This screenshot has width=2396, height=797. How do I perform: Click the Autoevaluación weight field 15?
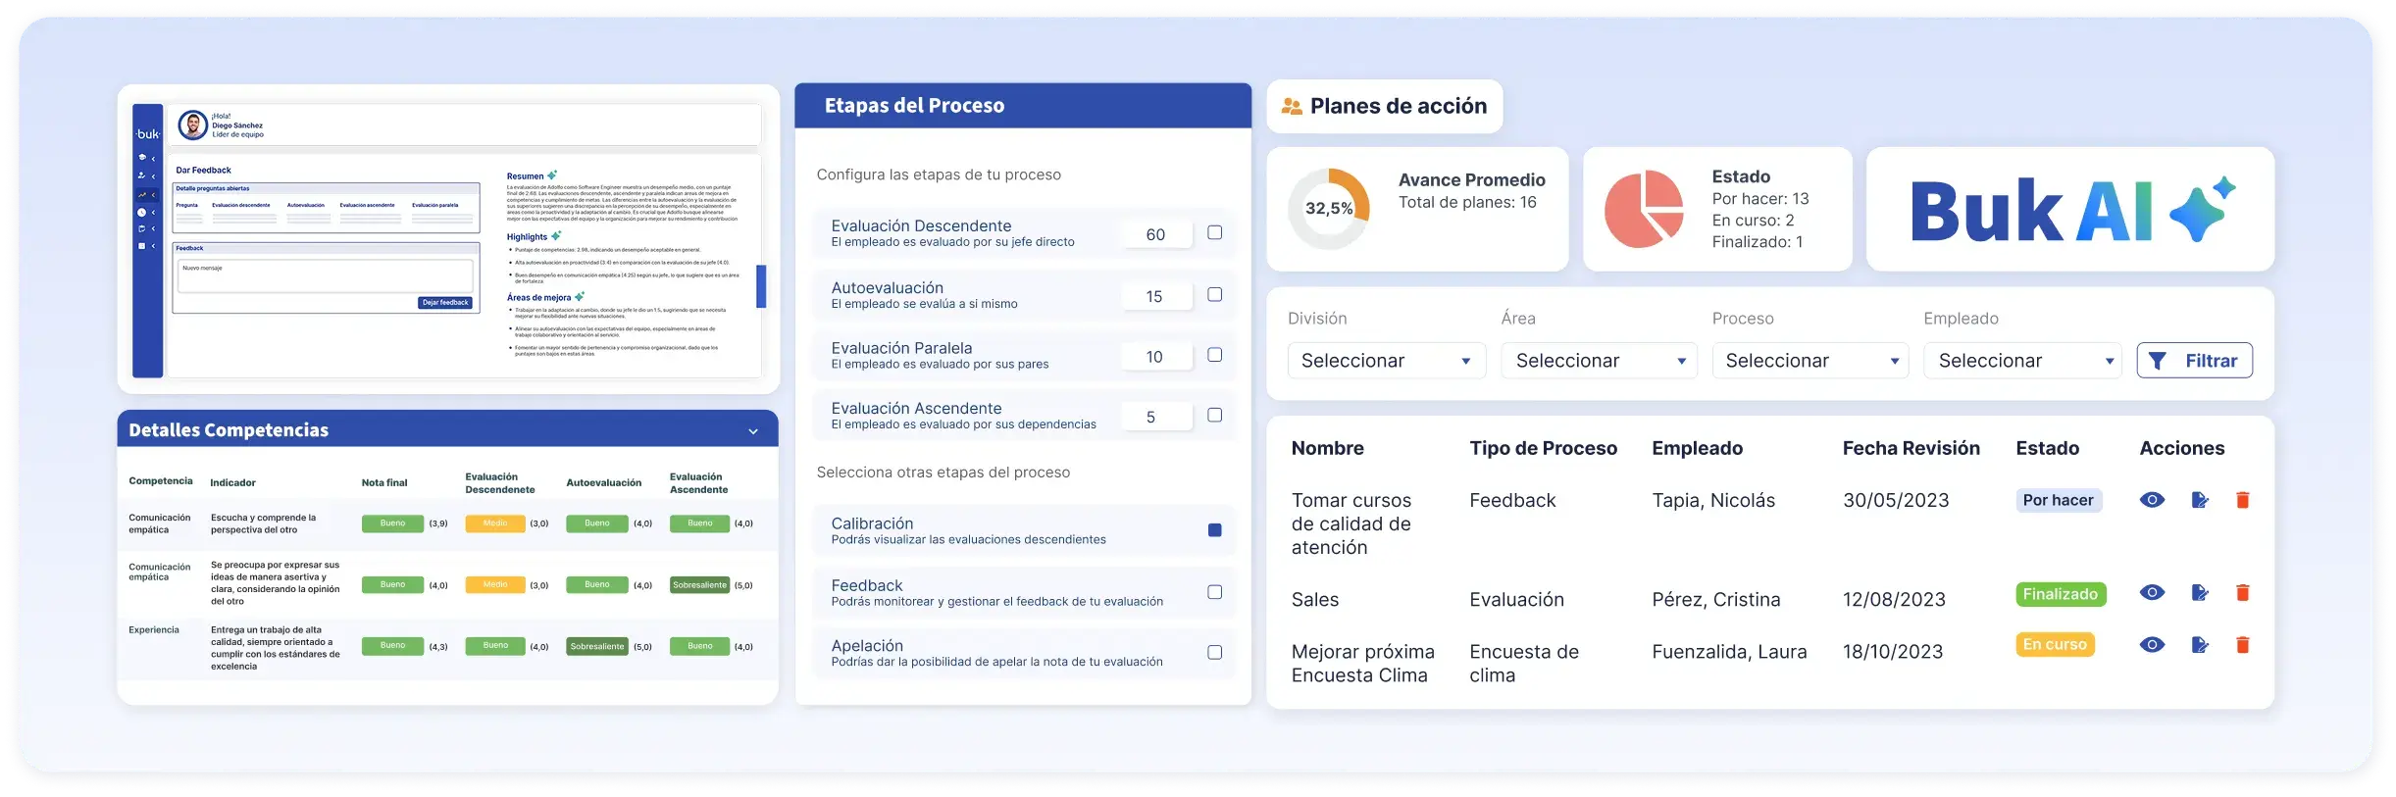tap(1156, 296)
